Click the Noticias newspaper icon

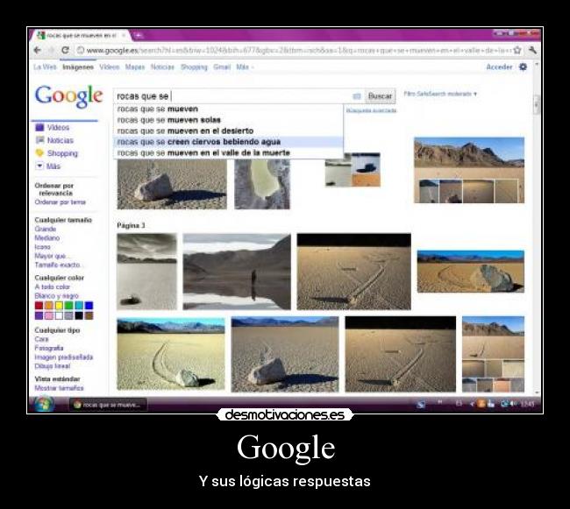(x=39, y=140)
